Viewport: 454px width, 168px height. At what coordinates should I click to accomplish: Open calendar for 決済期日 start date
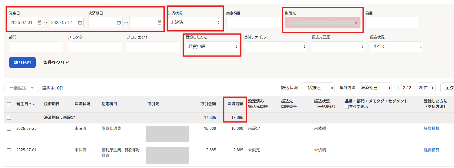click(x=119, y=22)
